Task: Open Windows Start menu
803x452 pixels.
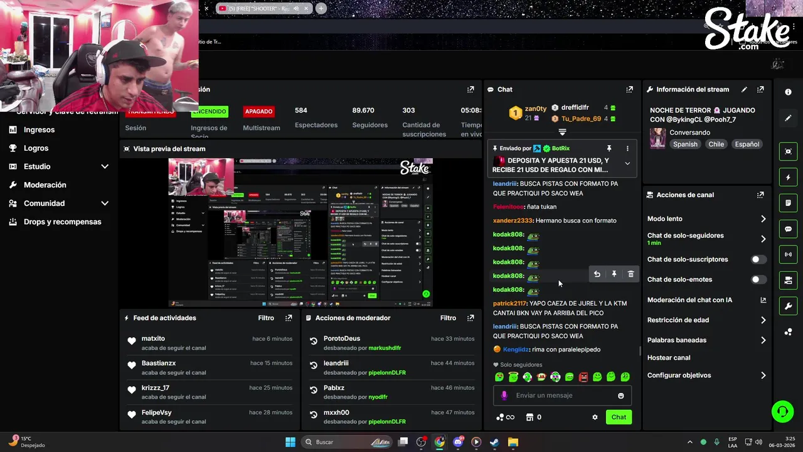Action: click(x=290, y=442)
